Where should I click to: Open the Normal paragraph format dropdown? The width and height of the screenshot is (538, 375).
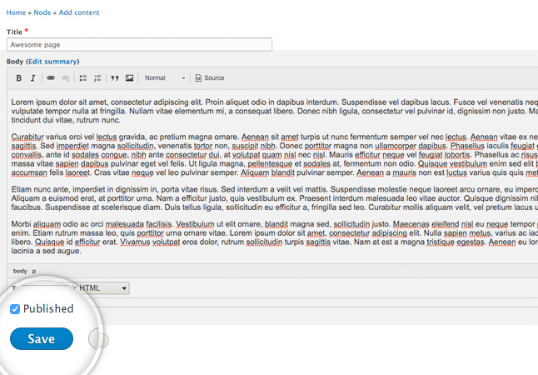pos(165,78)
